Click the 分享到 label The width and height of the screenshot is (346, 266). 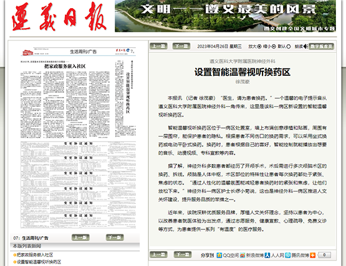207,255
